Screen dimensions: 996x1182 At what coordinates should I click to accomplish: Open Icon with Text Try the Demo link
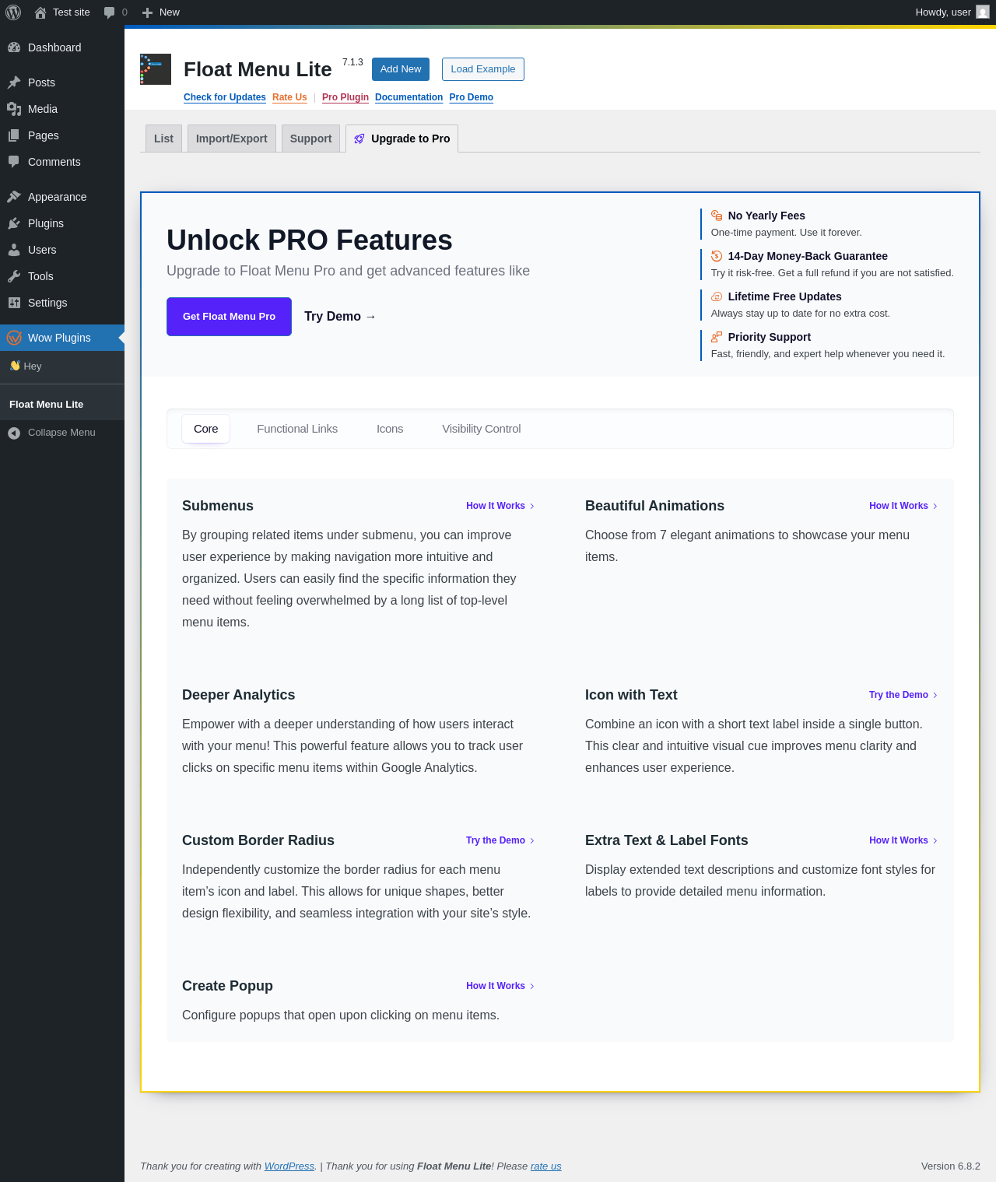pos(903,695)
